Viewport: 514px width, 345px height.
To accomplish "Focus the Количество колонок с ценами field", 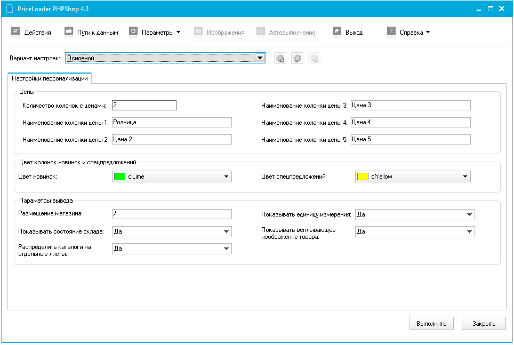I will [144, 105].
